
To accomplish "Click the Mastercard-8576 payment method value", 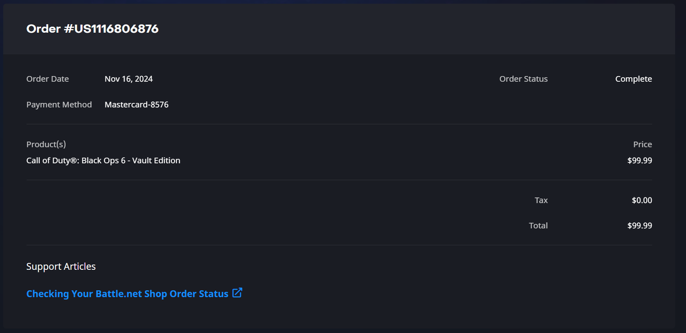I will 137,104.
